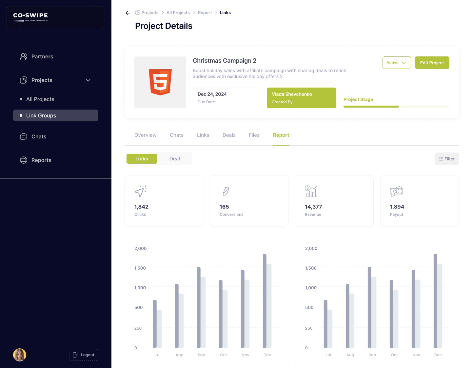
Task: Click the Edit Project button
Action: click(432, 63)
